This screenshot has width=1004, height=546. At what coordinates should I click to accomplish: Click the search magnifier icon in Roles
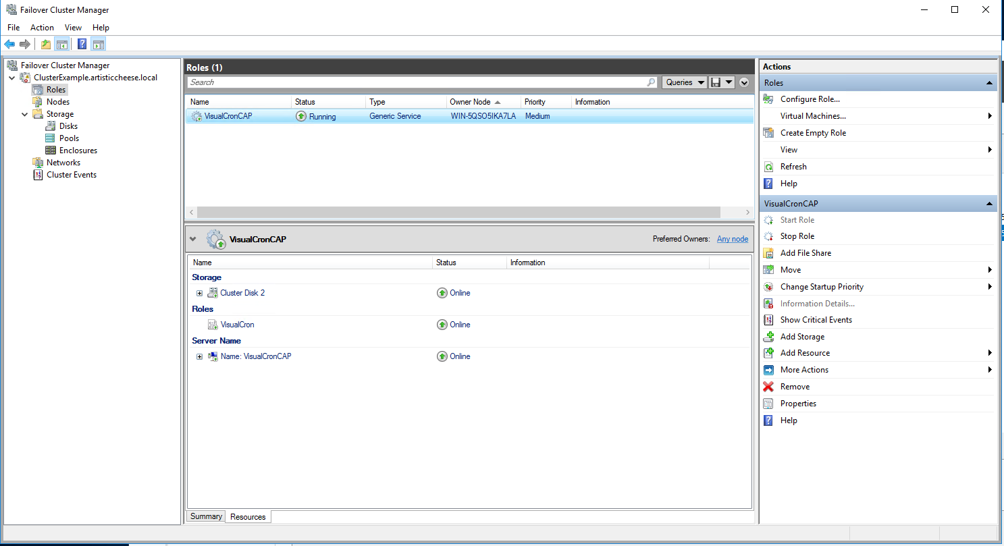tap(651, 82)
